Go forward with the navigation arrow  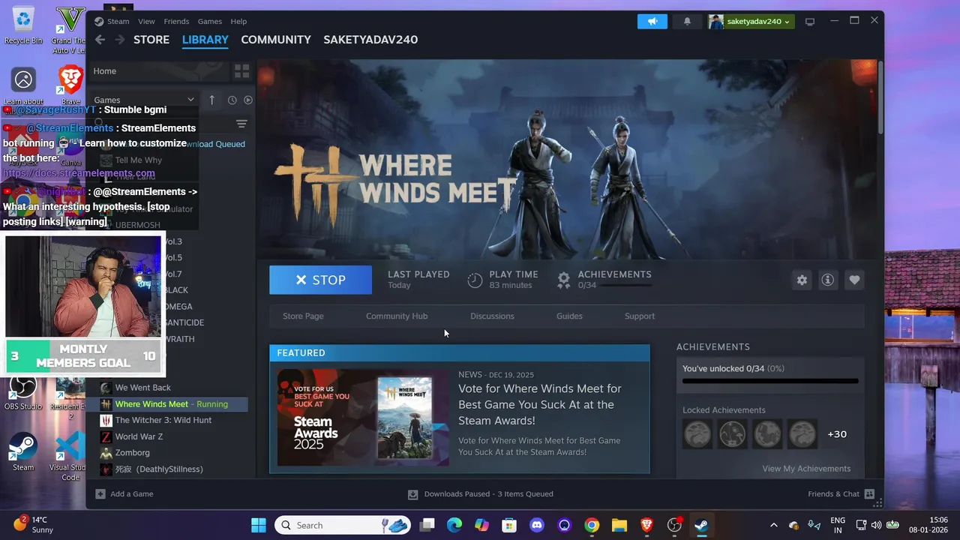pos(120,40)
